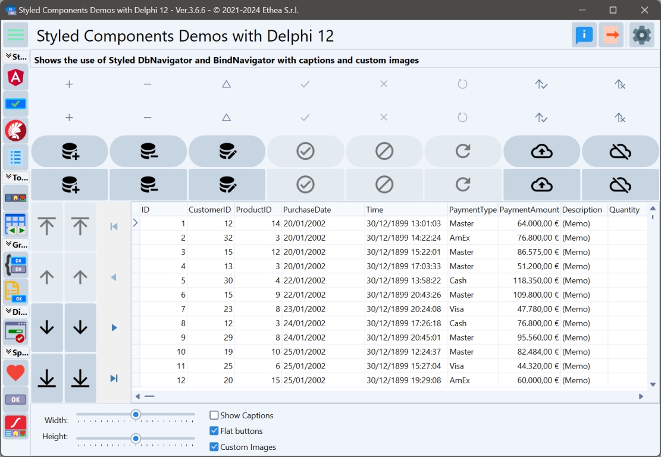Collapse the "St..." sidebar group

click(x=15, y=57)
